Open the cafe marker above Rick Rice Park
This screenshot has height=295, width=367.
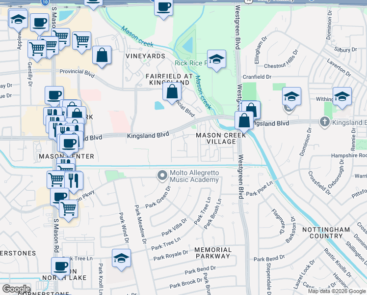click(163, 8)
